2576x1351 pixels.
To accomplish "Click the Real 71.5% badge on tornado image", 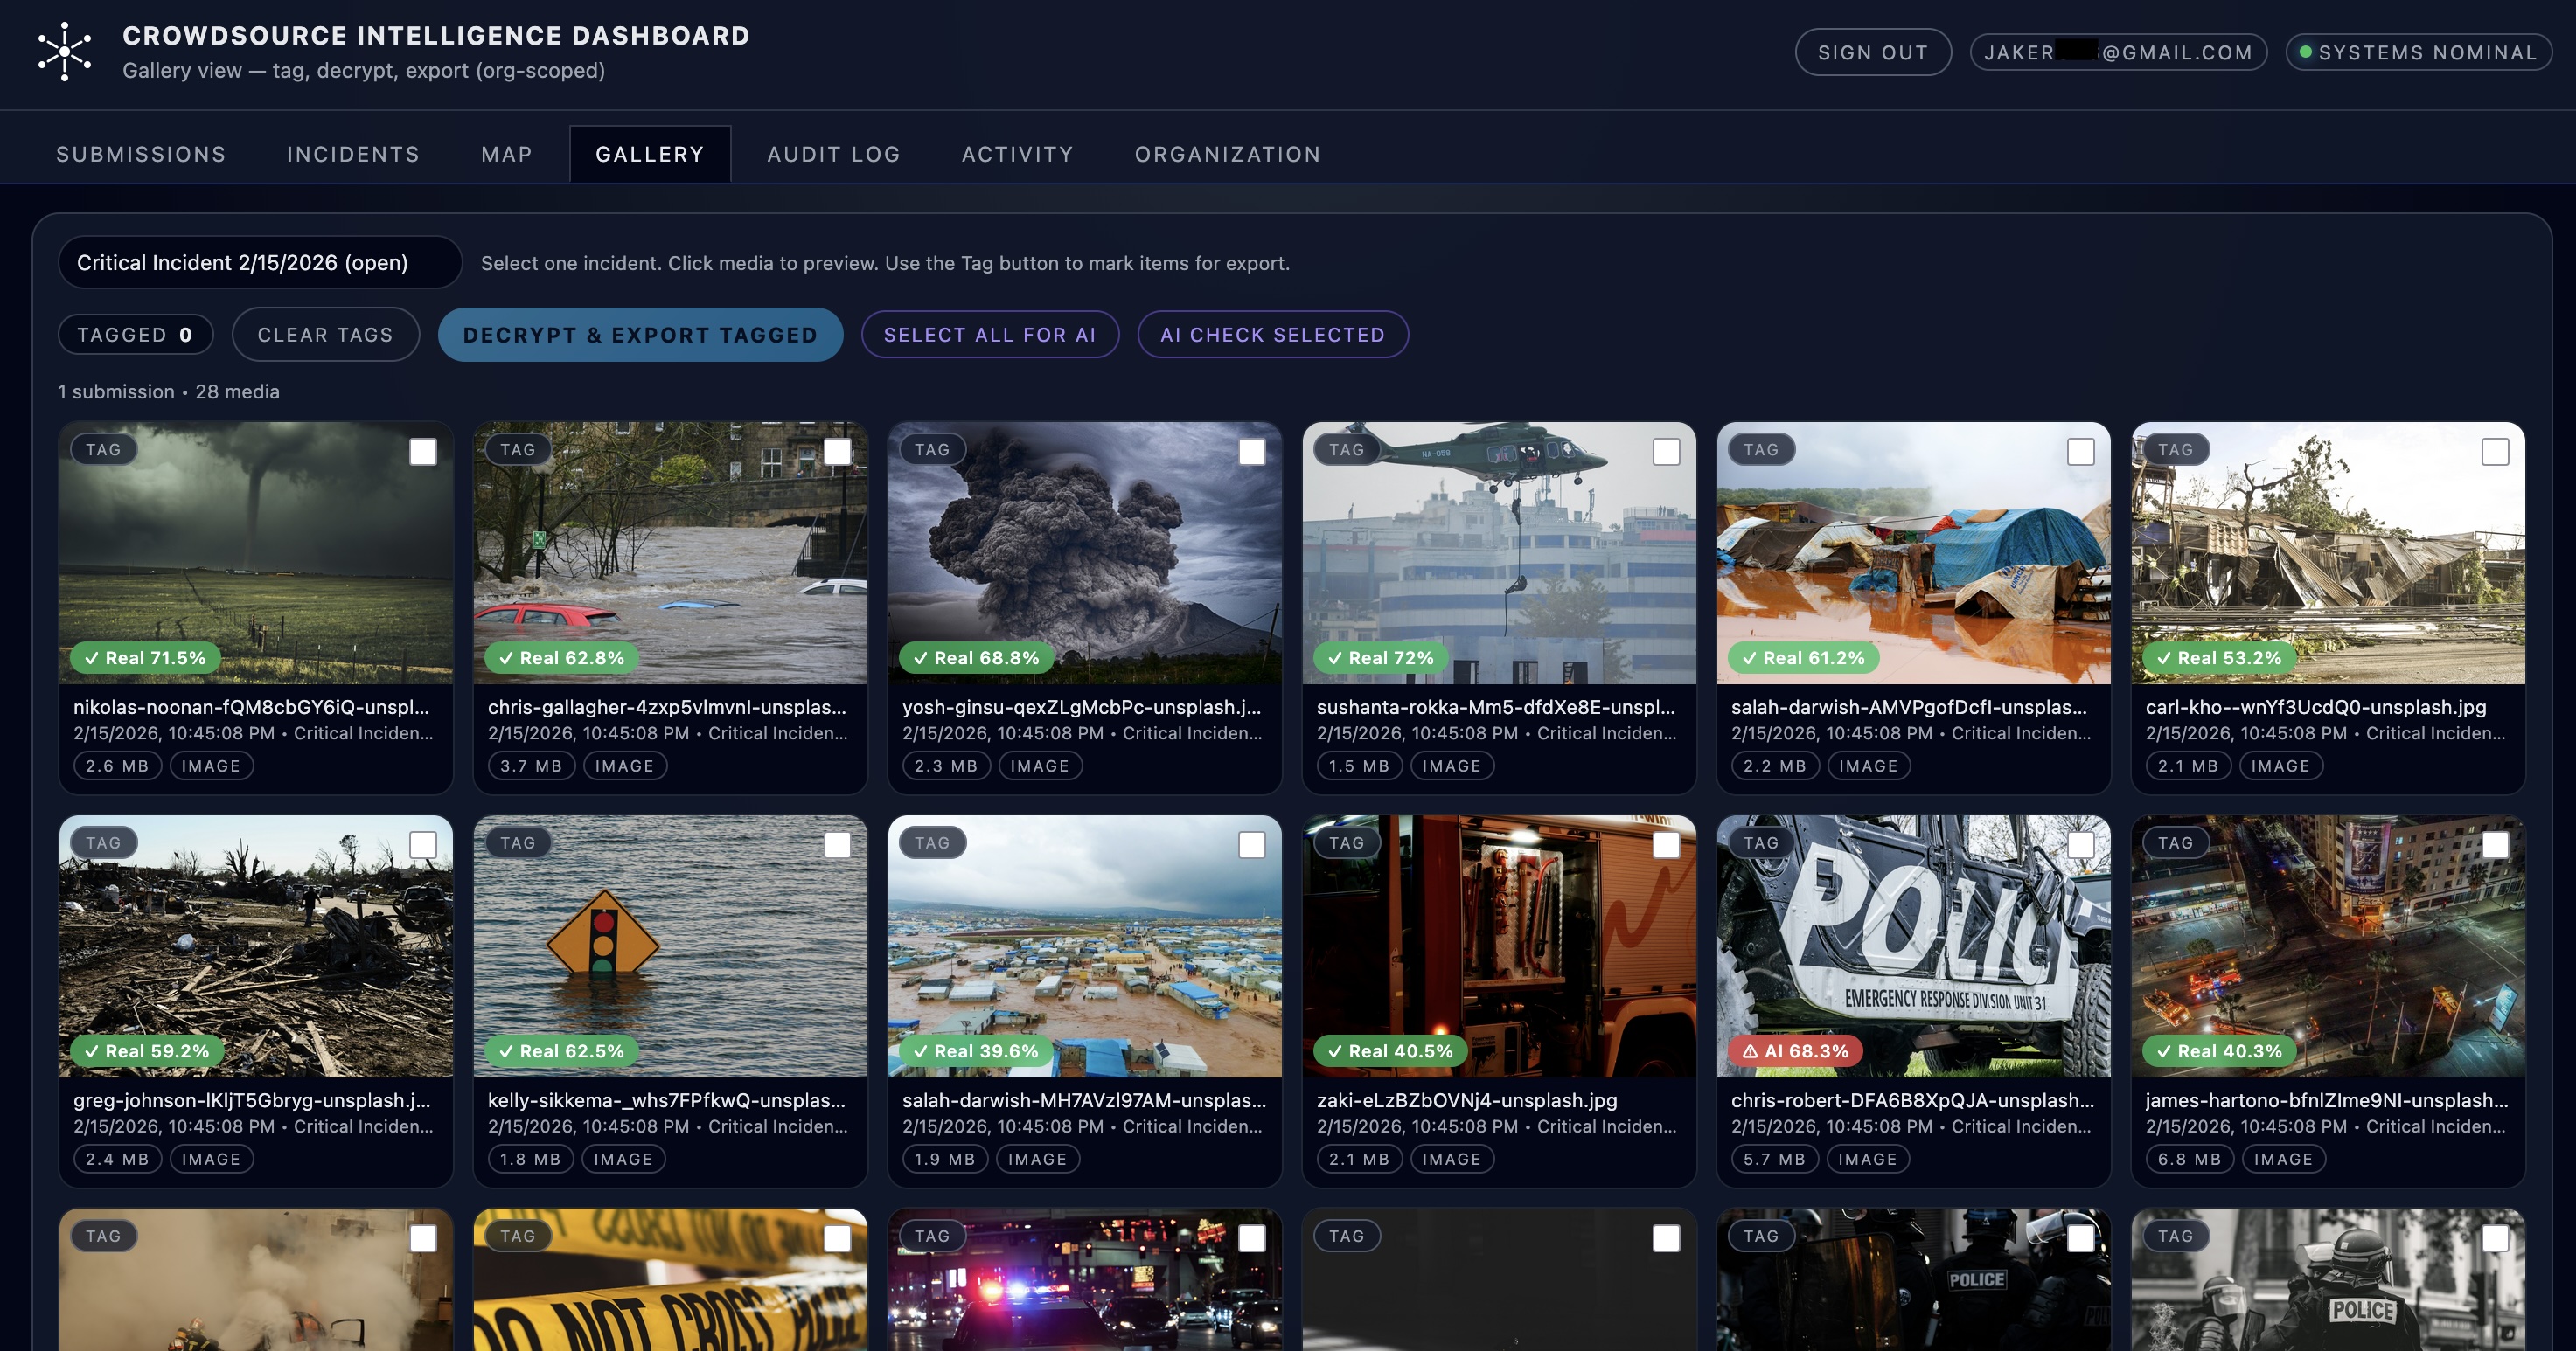I will click(145, 657).
